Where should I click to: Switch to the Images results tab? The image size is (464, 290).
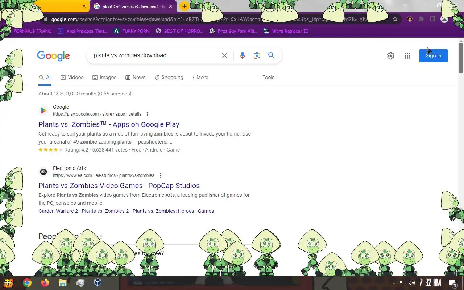pyautogui.click(x=104, y=78)
